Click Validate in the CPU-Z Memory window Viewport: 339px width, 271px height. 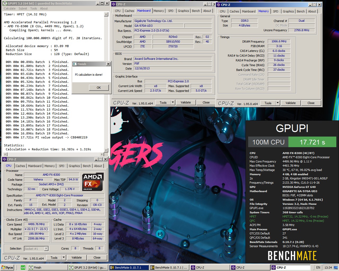coord(291,103)
